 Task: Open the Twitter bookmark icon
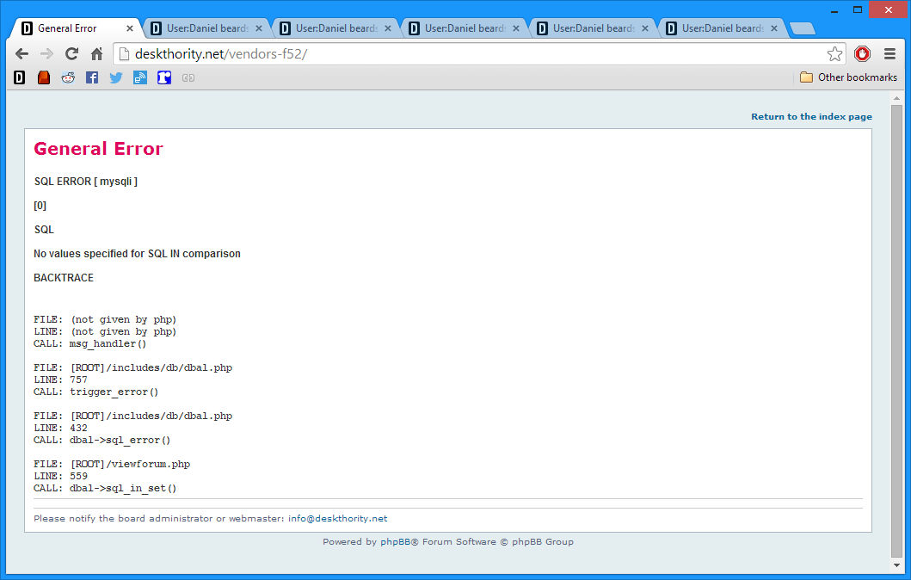click(x=116, y=77)
